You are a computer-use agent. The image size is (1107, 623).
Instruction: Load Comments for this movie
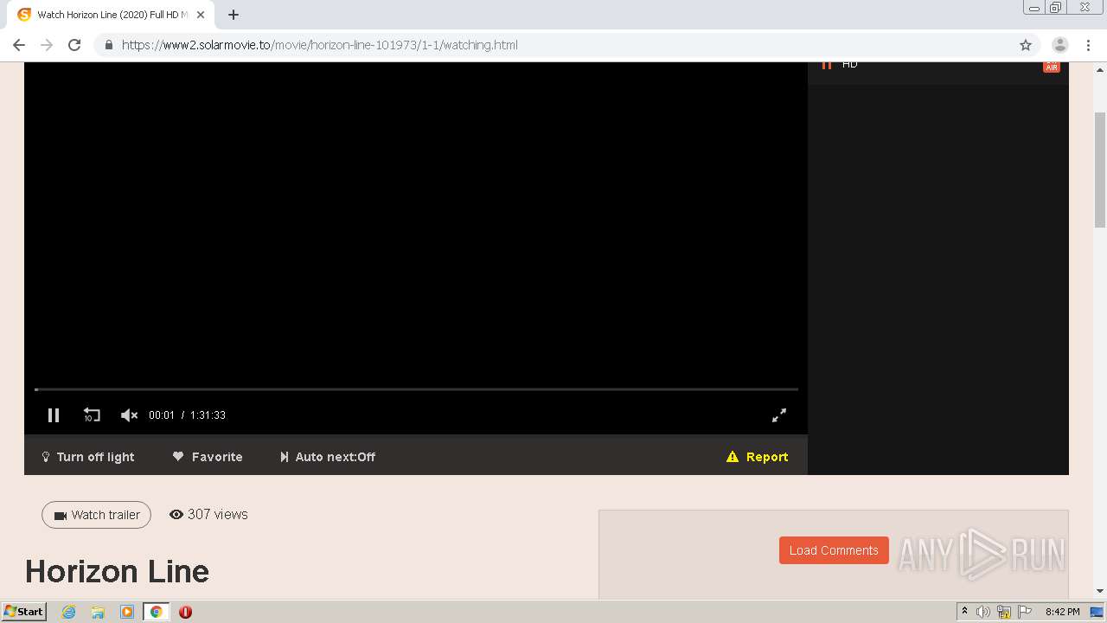pos(834,550)
